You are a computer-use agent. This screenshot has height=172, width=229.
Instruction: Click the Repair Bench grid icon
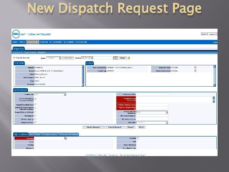[x=14, y=58]
